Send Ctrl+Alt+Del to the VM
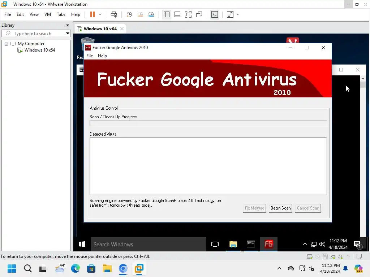 click(x=114, y=14)
